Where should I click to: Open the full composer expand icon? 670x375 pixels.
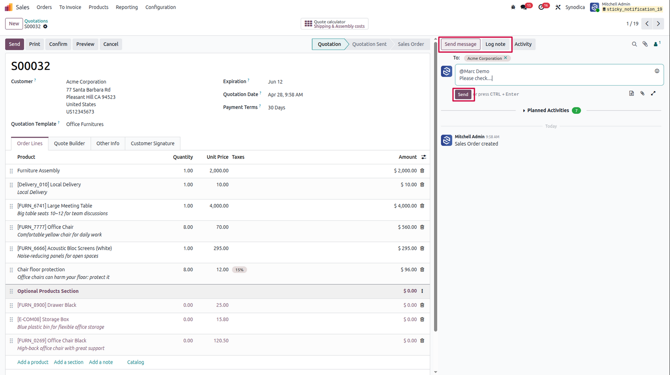[653, 94]
